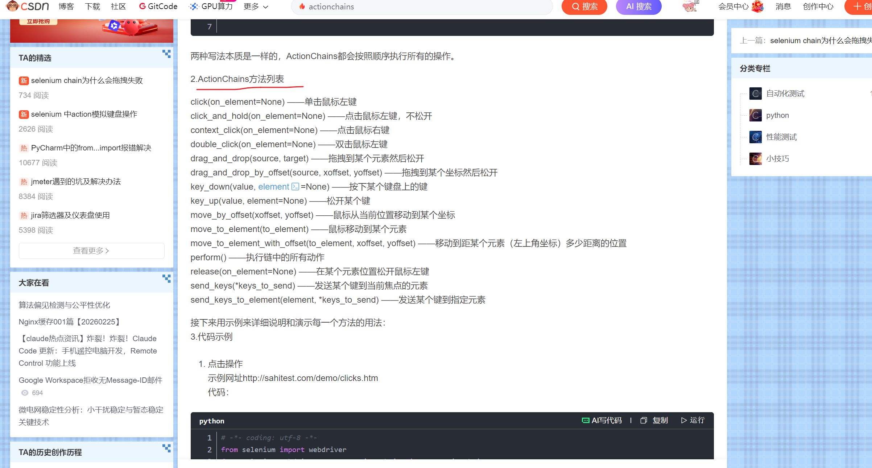Viewport: 872px width, 468px height.
Task: Click the GPU算力 icon in the navbar
Action: pos(194,7)
